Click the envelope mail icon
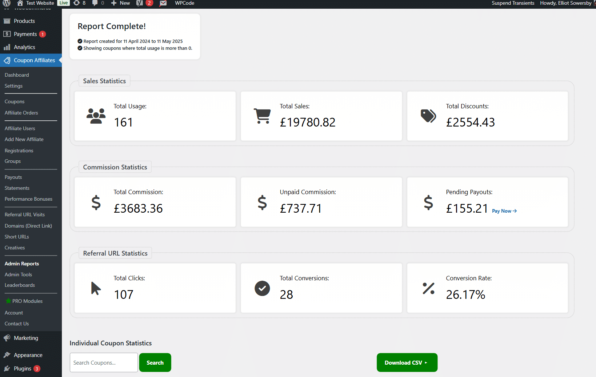Screen dimensions: 596x377 click(163, 3)
